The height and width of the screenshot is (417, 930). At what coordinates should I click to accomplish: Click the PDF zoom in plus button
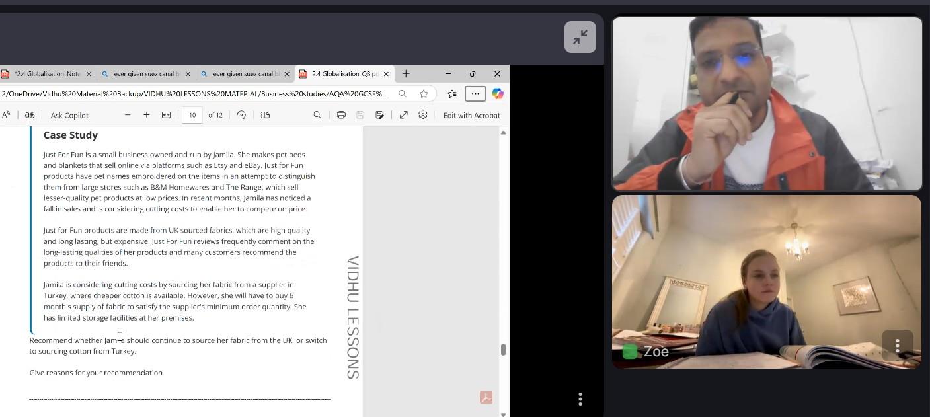(147, 115)
